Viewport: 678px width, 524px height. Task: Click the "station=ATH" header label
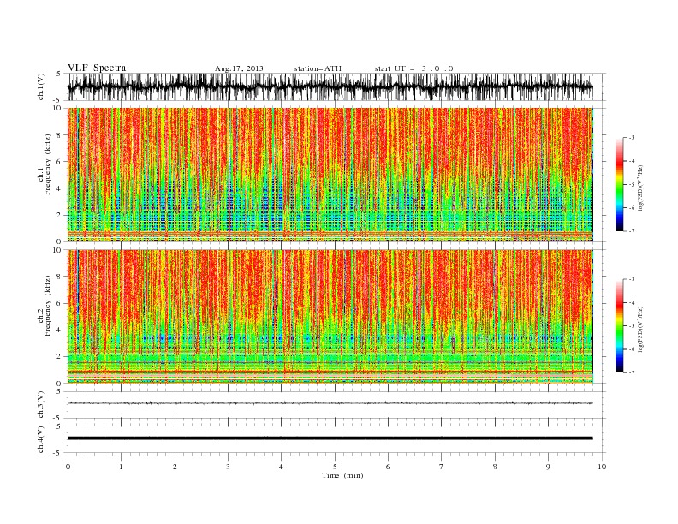pos(318,68)
